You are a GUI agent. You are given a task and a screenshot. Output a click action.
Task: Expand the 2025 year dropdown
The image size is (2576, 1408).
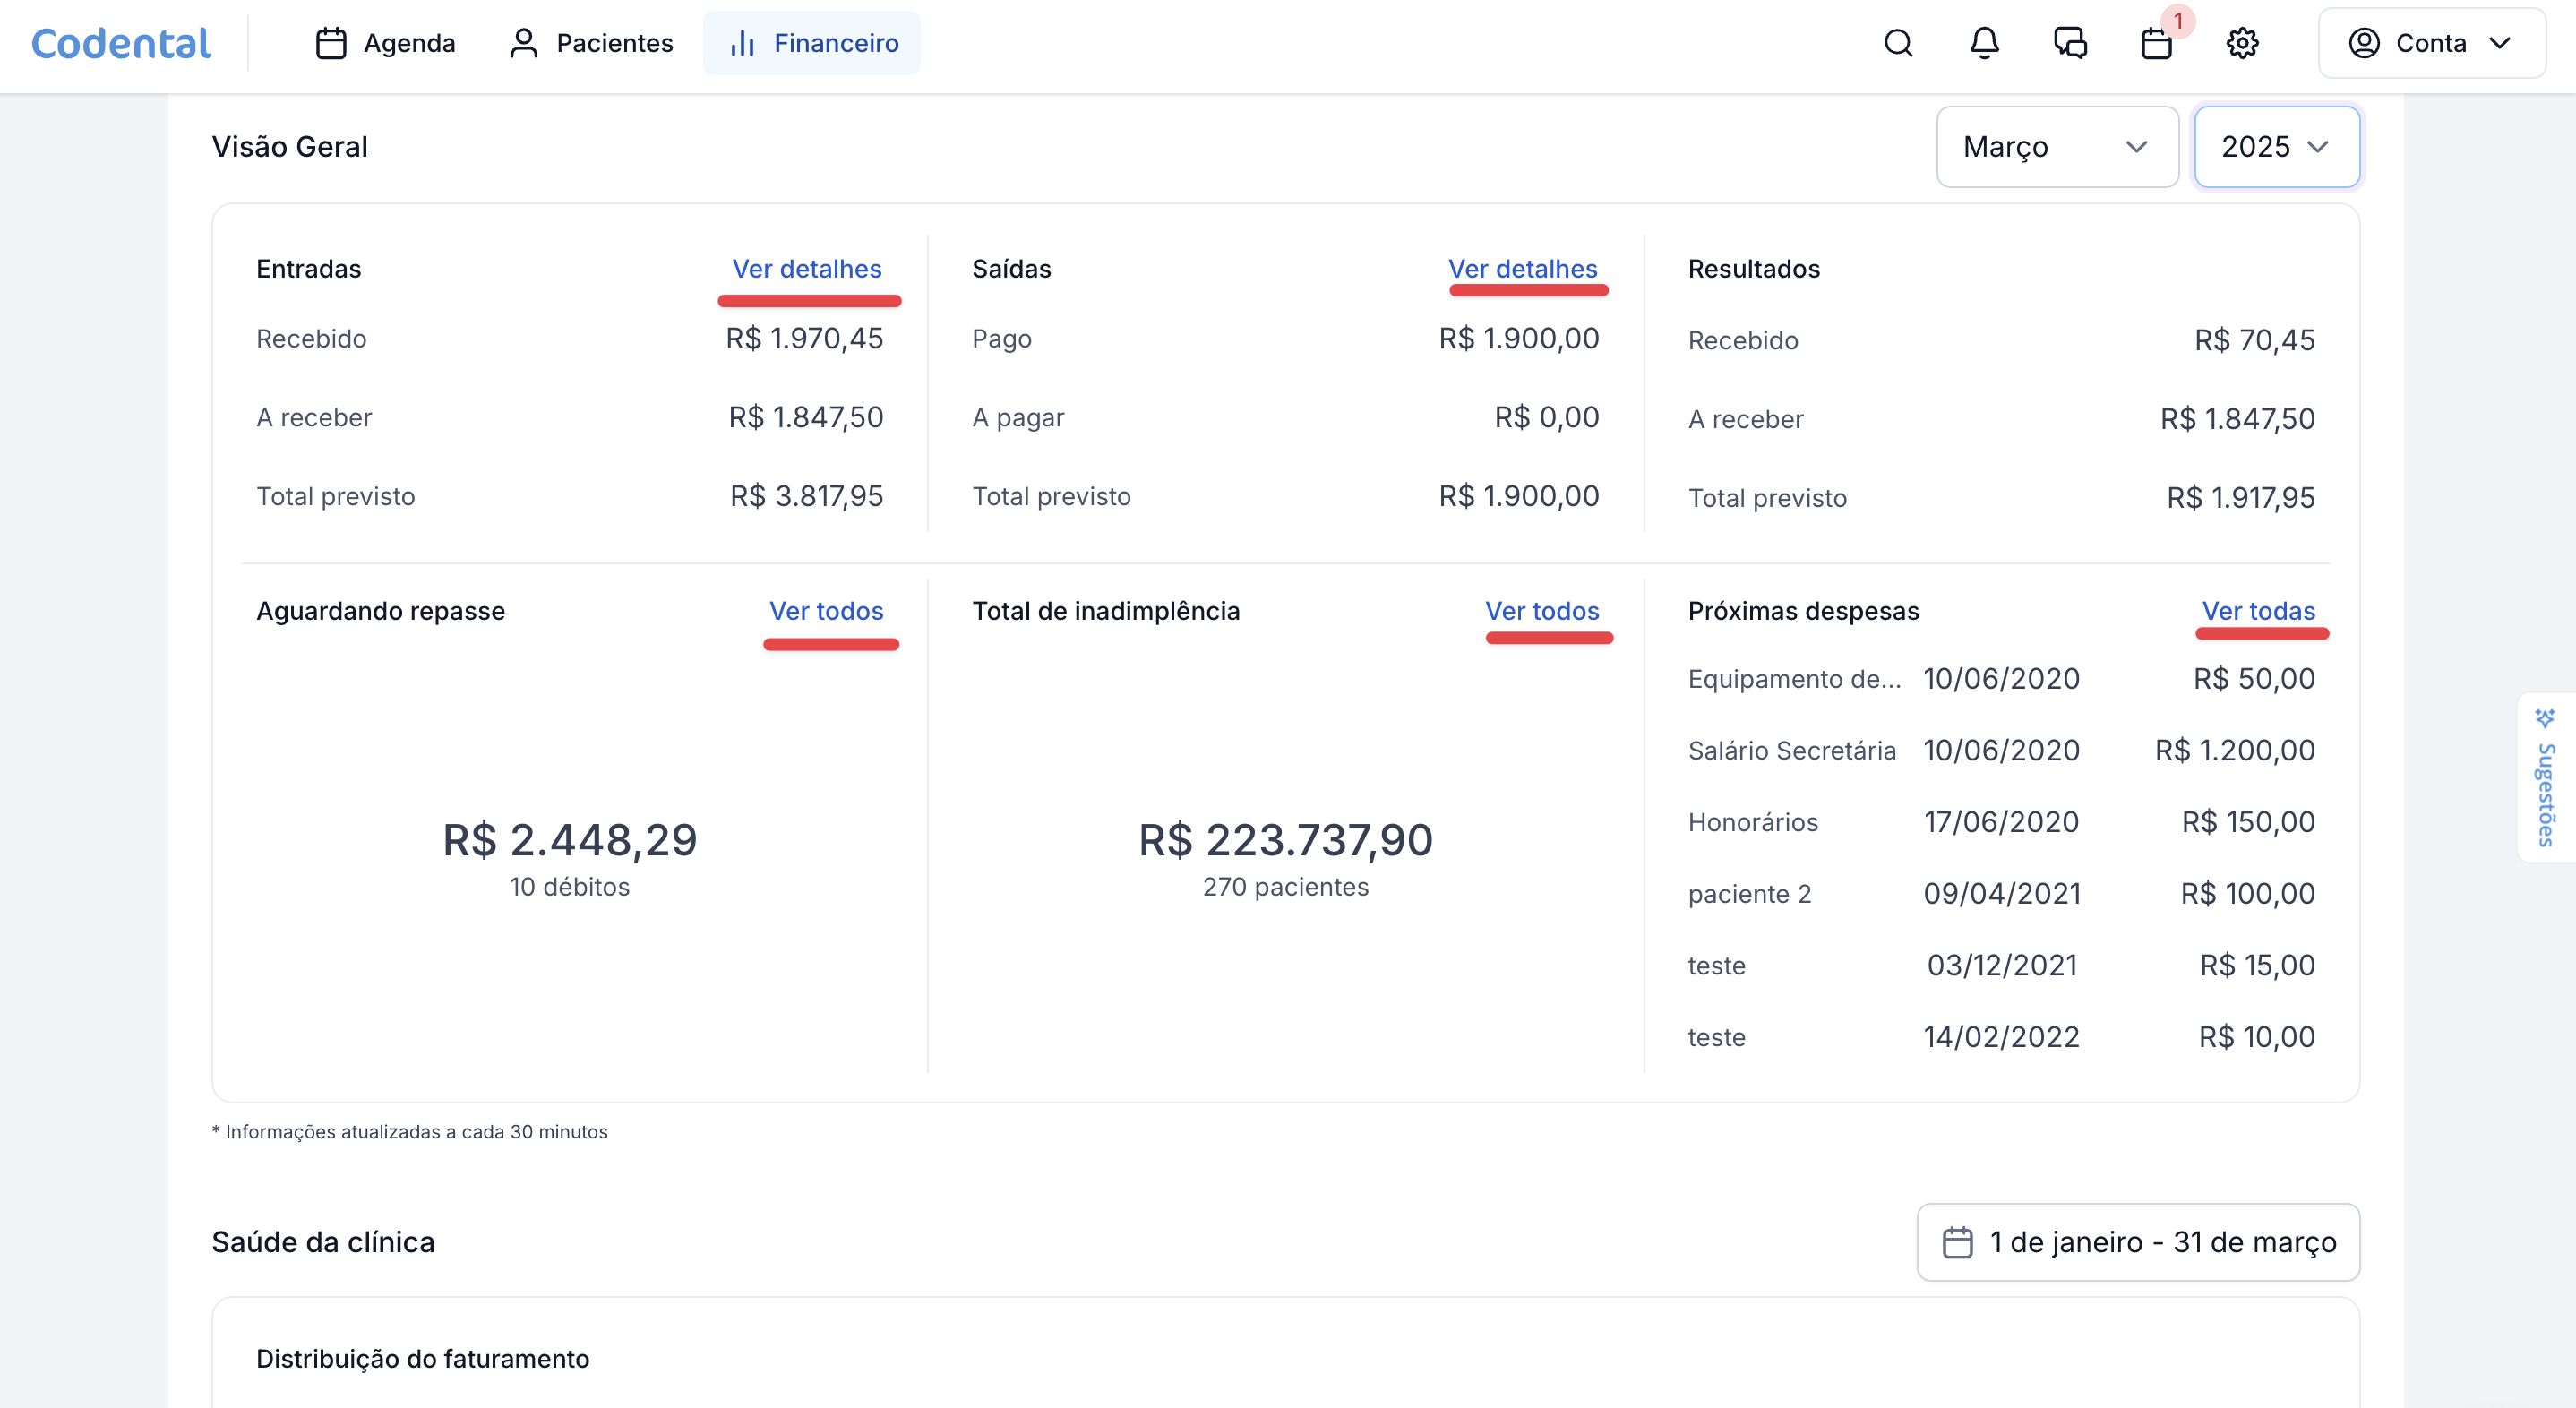tap(2276, 147)
